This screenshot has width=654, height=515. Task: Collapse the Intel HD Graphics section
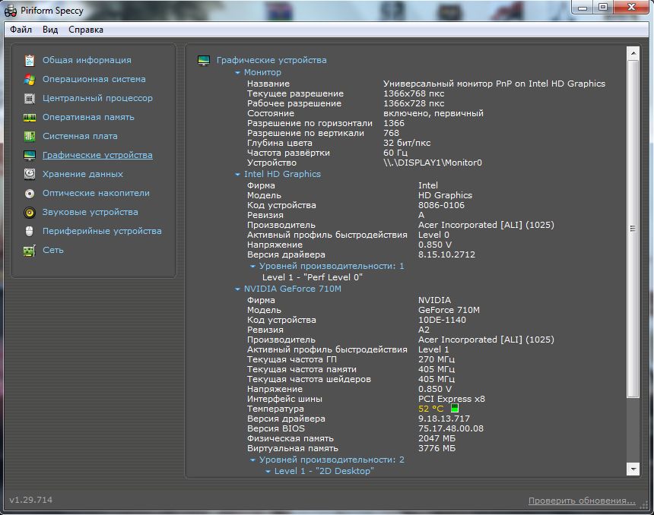tap(238, 175)
